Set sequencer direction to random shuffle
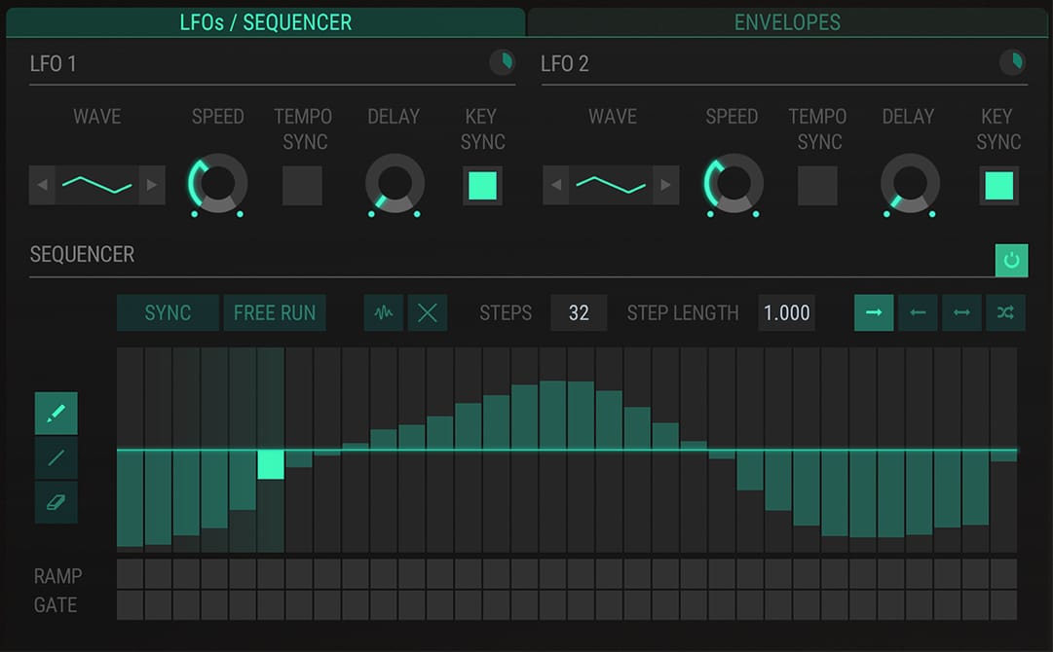 pos(1005,312)
